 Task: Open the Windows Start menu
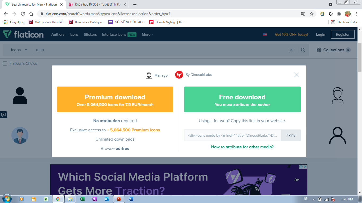(x=7, y=199)
